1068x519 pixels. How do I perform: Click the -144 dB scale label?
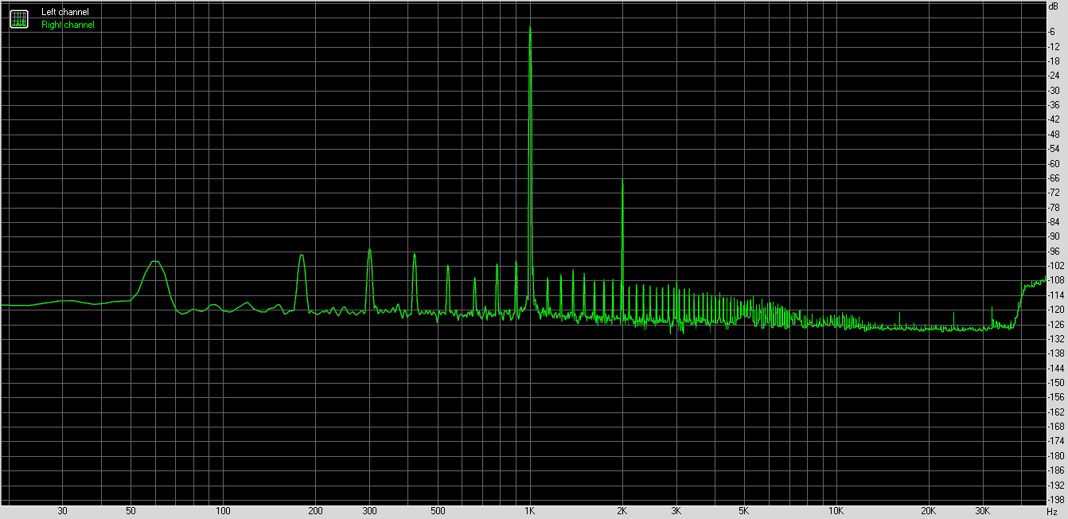point(1055,368)
